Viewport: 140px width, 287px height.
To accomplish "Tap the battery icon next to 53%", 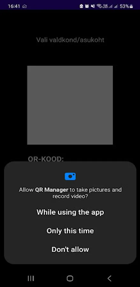I will pyautogui.click(x=131, y=6).
